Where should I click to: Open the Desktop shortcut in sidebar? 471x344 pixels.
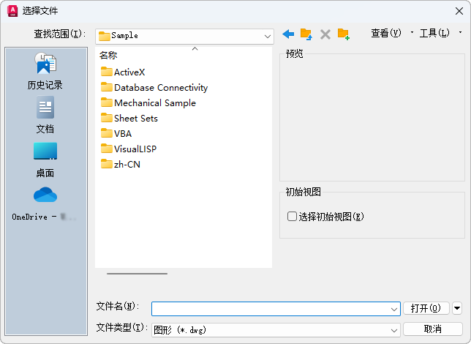45,160
